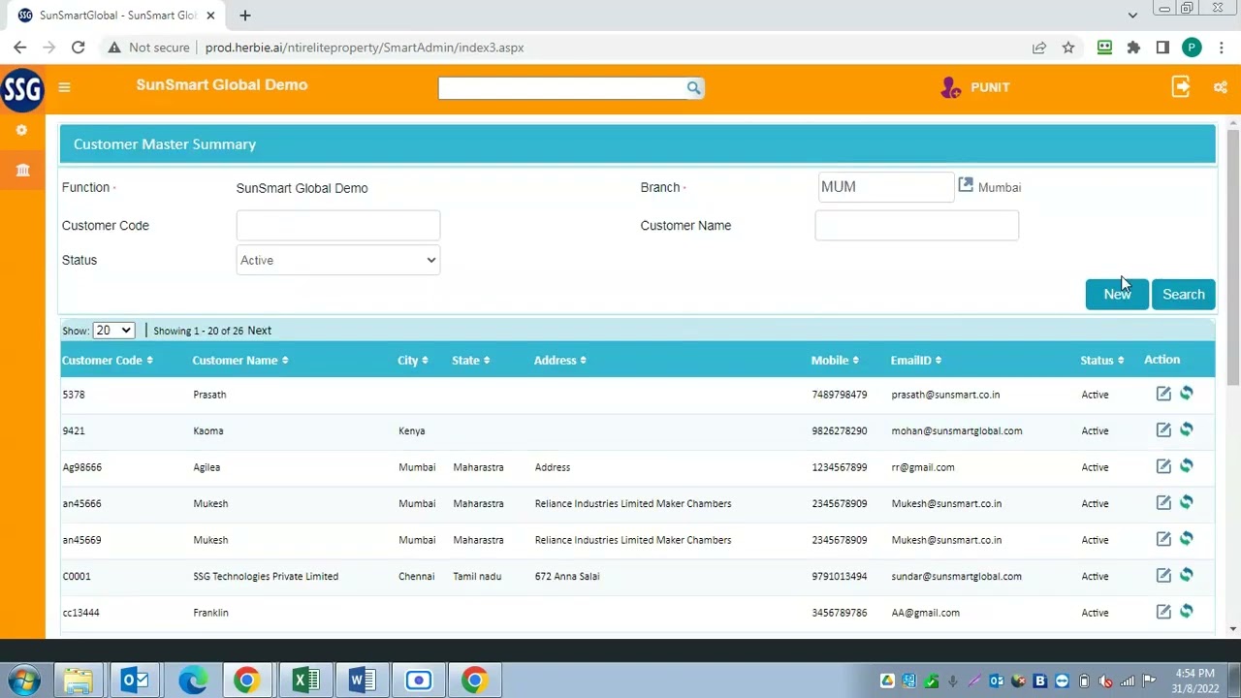This screenshot has height=698, width=1241.
Task: Click refresh icon for Kaoma row
Action: 1187,429
